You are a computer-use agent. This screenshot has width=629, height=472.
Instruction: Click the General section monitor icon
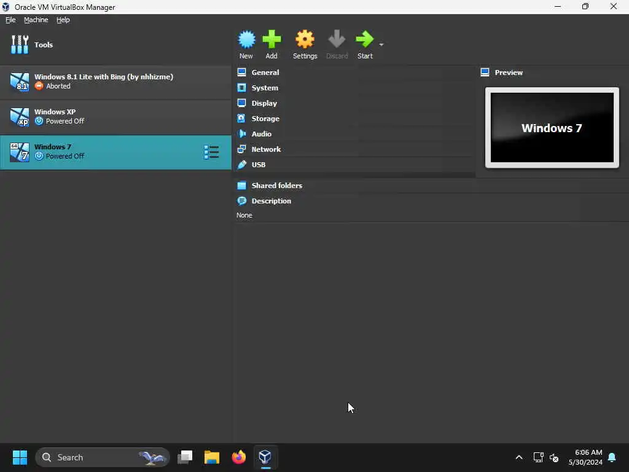(241, 73)
